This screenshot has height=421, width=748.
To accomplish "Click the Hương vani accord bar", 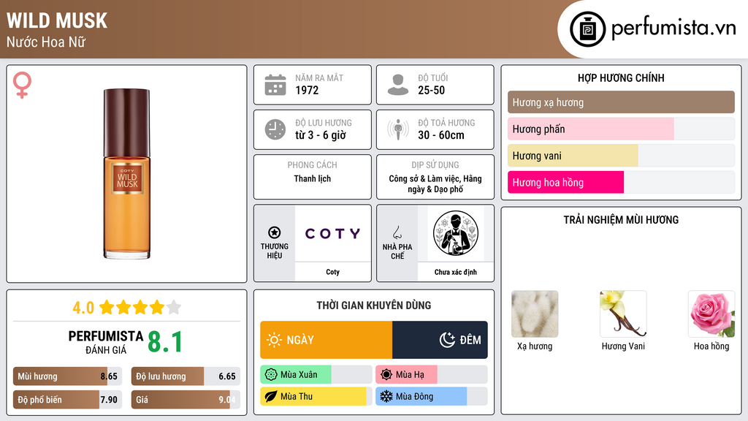I will [621, 156].
